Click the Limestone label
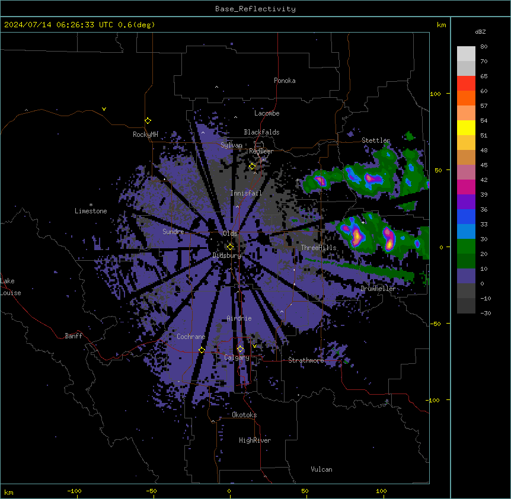Viewport: 511px width, 499px height. pyautogui.click(x=91, y=211)
